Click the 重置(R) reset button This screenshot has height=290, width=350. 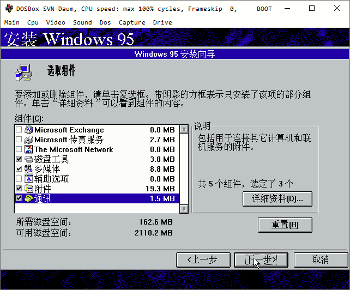285,225
